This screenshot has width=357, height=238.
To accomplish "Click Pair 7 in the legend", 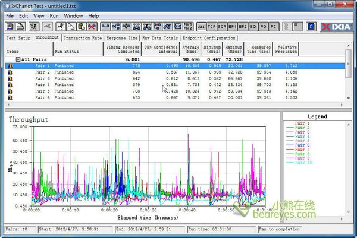I will pos(298,150).
